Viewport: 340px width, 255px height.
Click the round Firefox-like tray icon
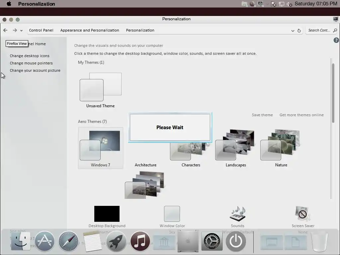pos(252,4)
